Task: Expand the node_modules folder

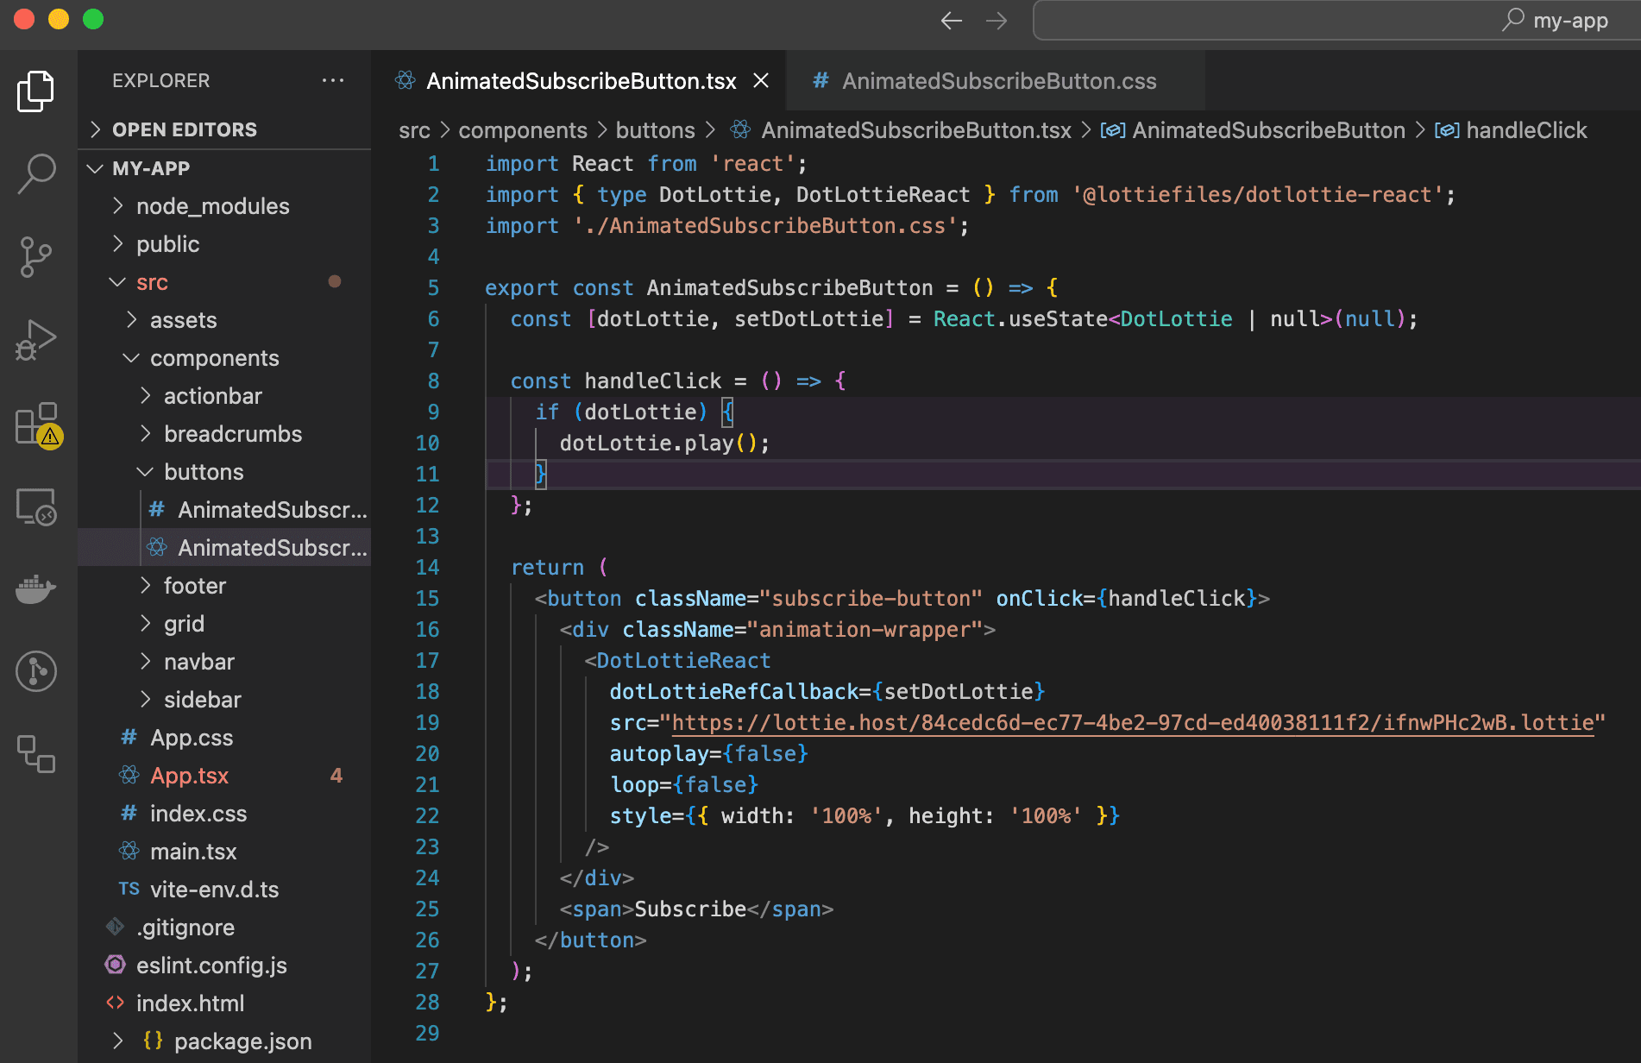Action: pyautogui.click(x=212, y=206)
